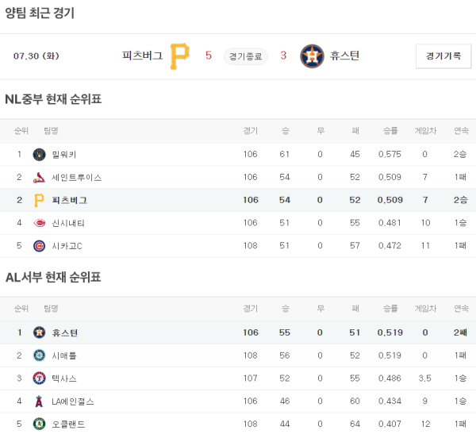The height and width of the screenshot is (438, 476).
Task: Select the highlighted 휴스턴 standings row
Action: pyautogui.click(x=238, y=332)
